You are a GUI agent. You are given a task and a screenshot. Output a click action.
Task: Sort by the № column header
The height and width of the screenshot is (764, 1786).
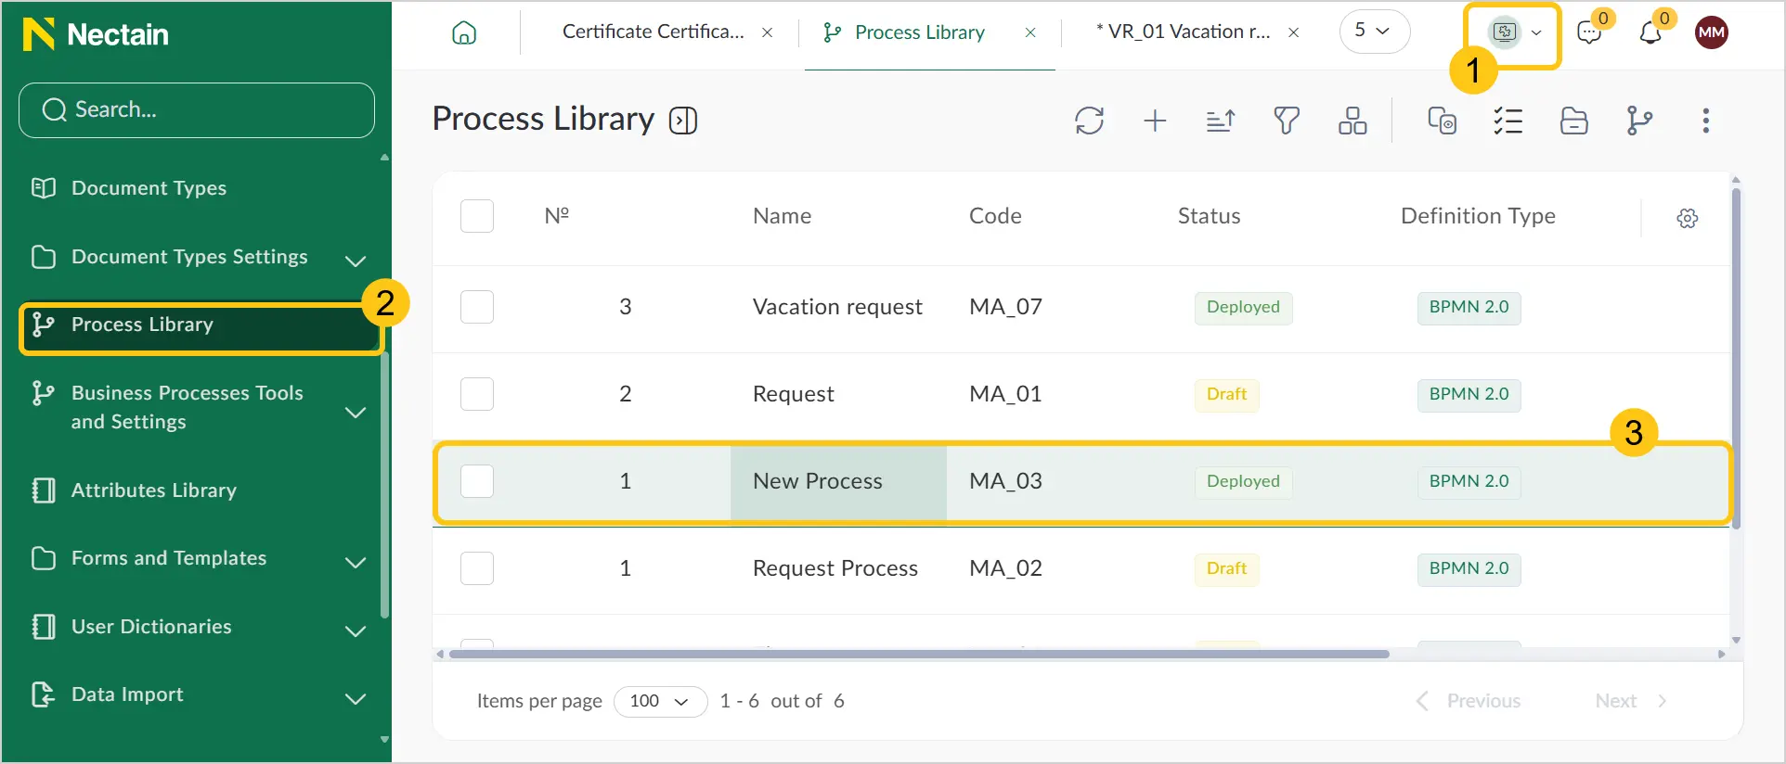tap(556, 216)
